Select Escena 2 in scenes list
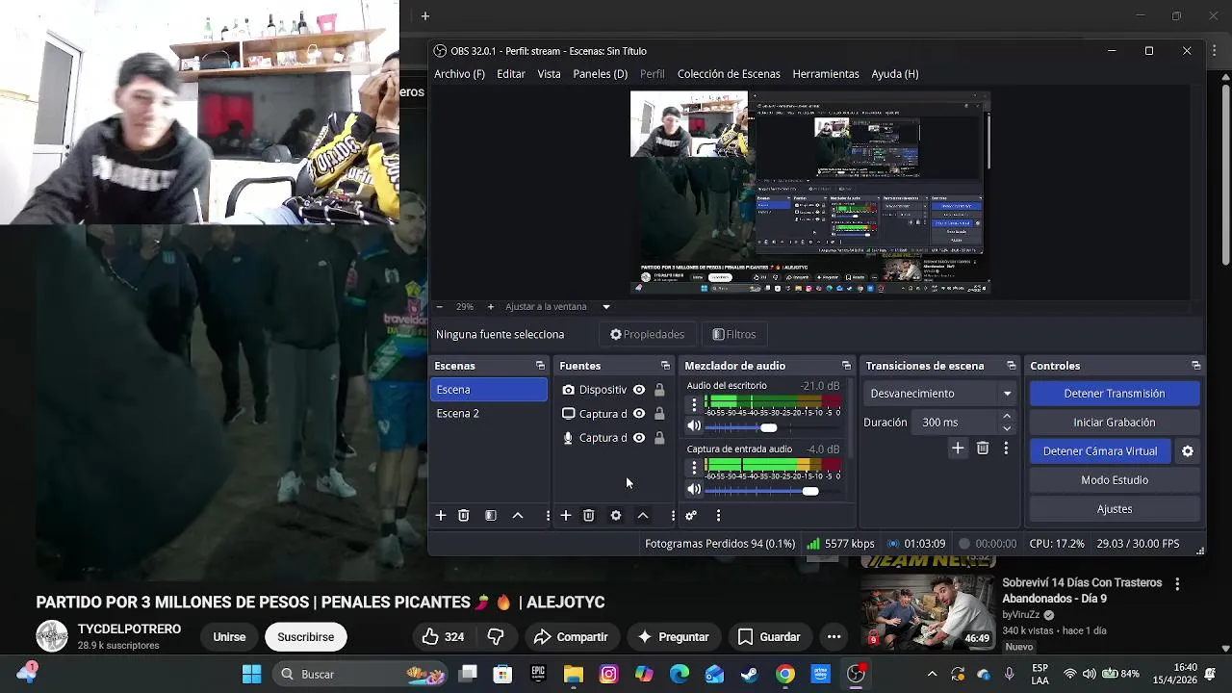Screen dimensions: 1232x693 (488, 414)
